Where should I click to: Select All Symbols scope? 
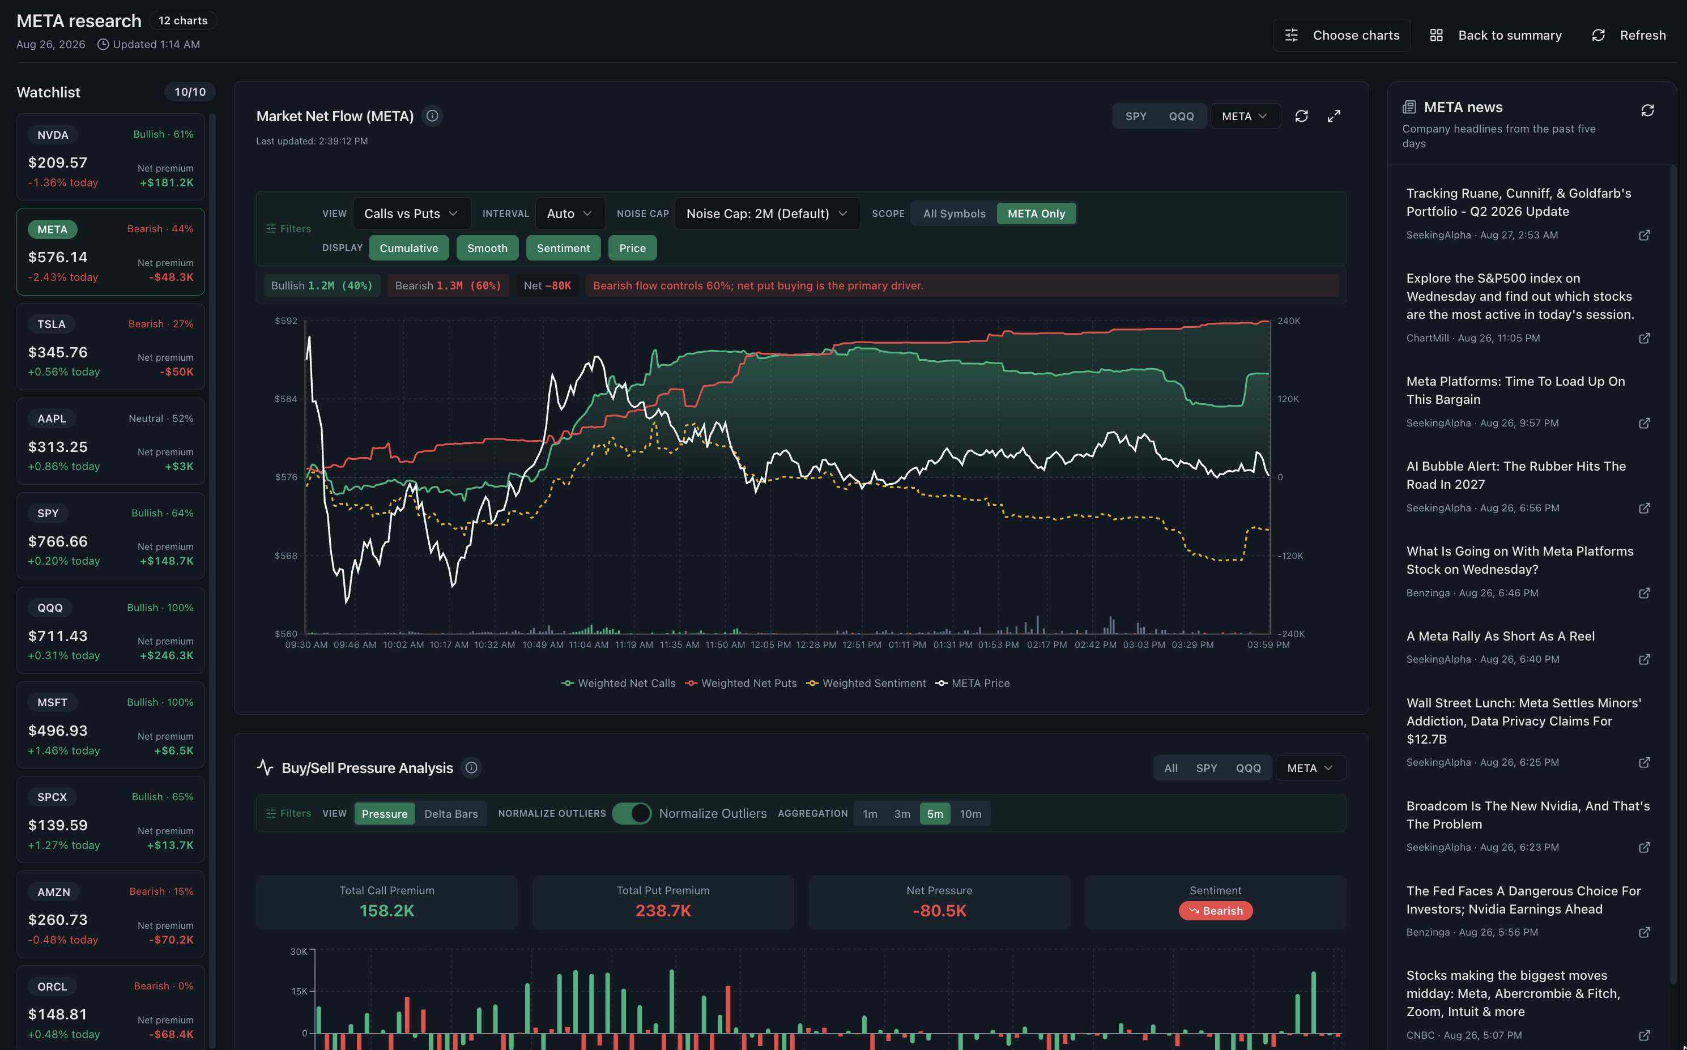[x=953, y=213]
